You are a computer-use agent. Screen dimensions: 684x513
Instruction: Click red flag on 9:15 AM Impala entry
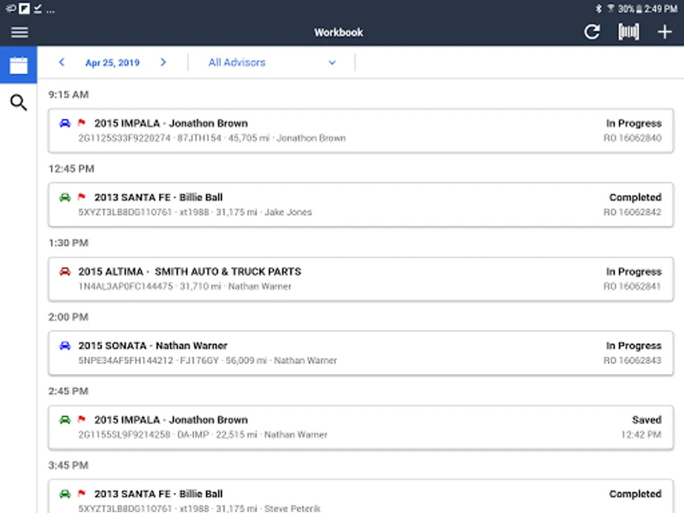point(82,123)
